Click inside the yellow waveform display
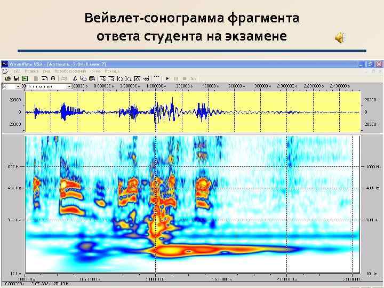The width and height of the screenshot is (384, 288). [x=193, y=111]
